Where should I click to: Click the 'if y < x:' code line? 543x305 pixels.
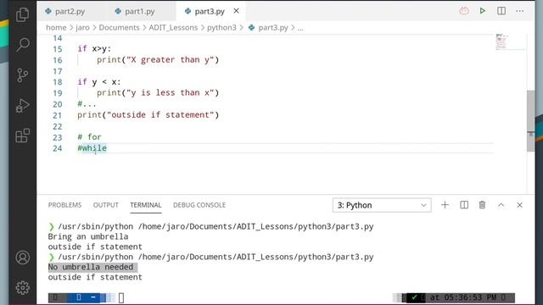tap(99, 82)
